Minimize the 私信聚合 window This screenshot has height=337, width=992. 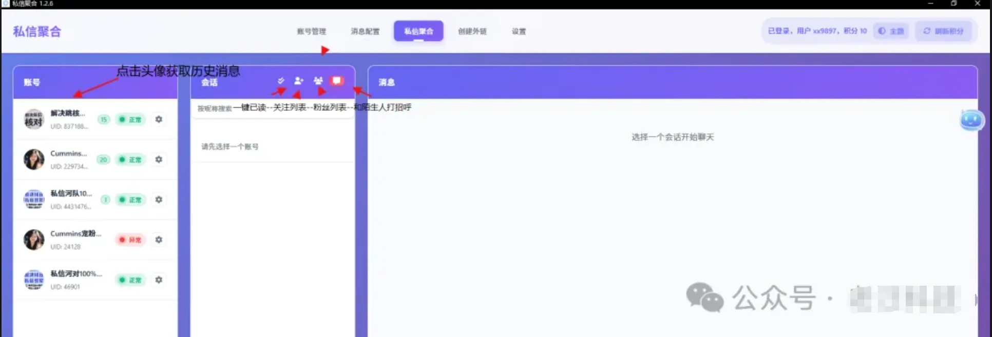[930, 4]
